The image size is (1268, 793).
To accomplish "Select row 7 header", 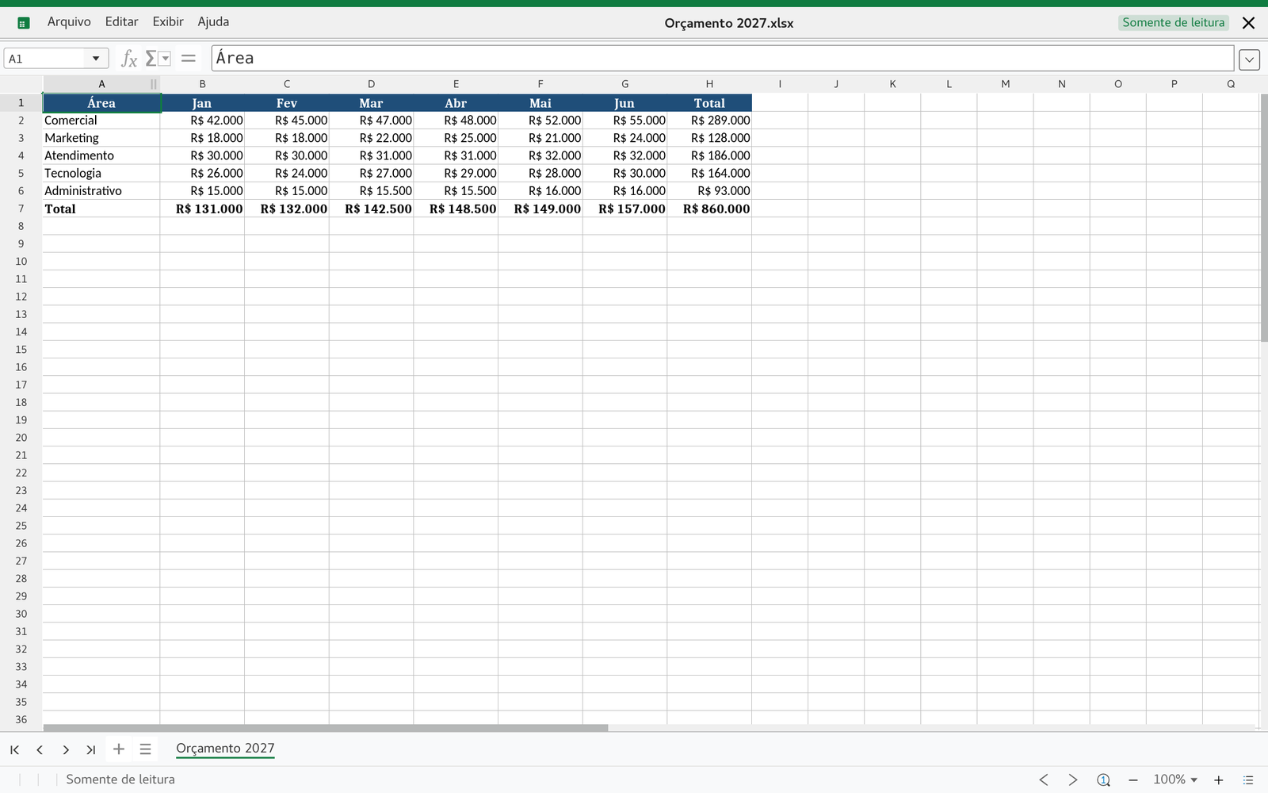I will [21, 209].
